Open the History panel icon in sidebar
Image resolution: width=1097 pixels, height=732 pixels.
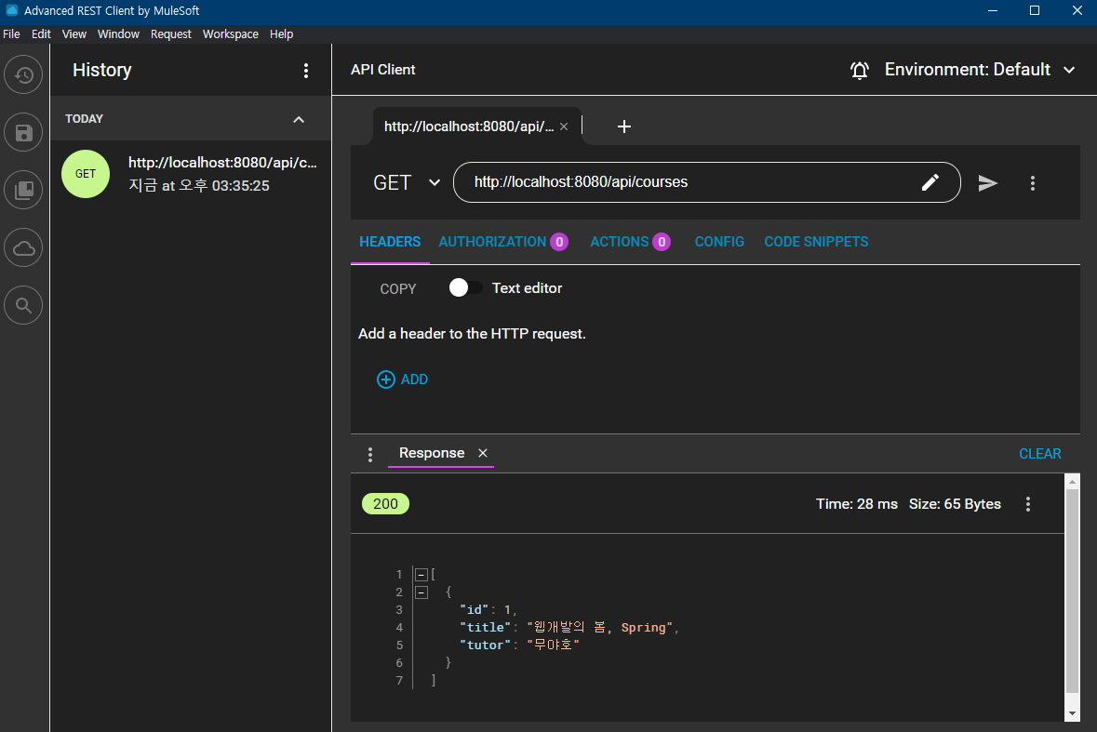[x=24, y=74]
